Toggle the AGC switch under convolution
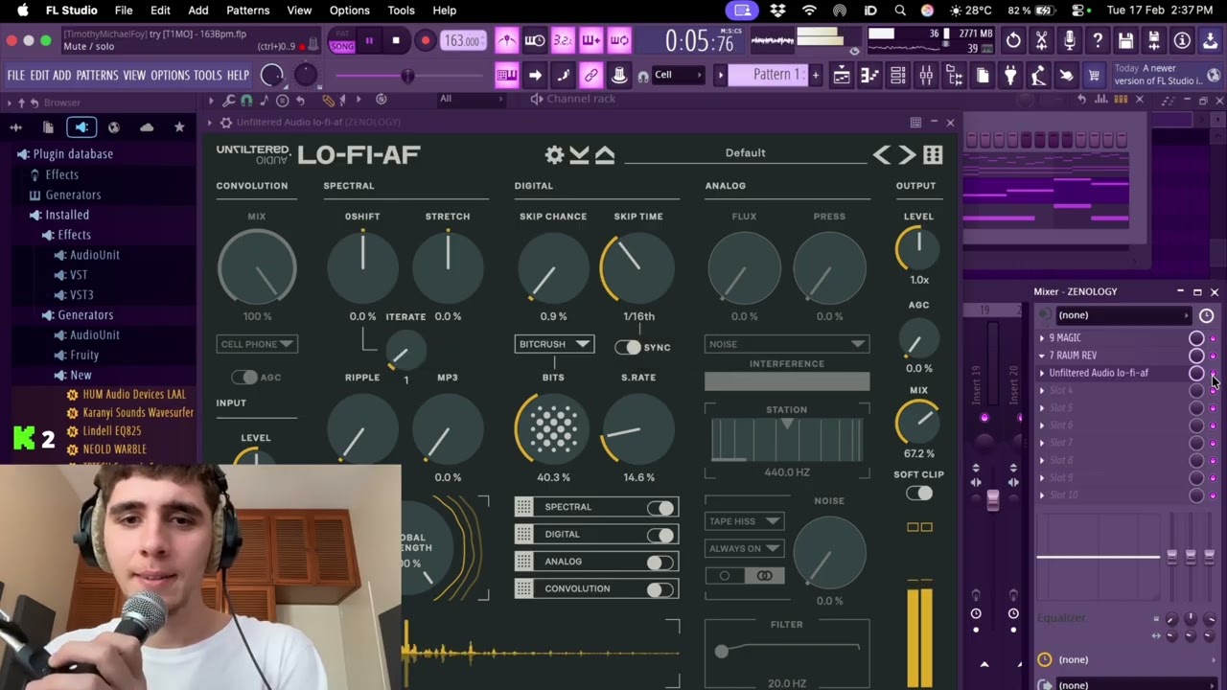Viewport: 1227px width, 690px height. click(244, 378)
